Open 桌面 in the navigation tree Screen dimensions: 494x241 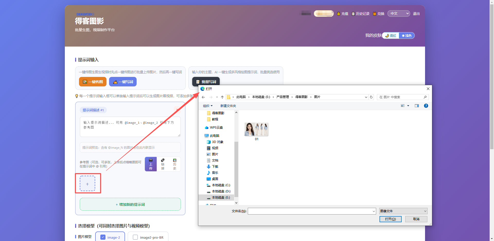(213, 179)
